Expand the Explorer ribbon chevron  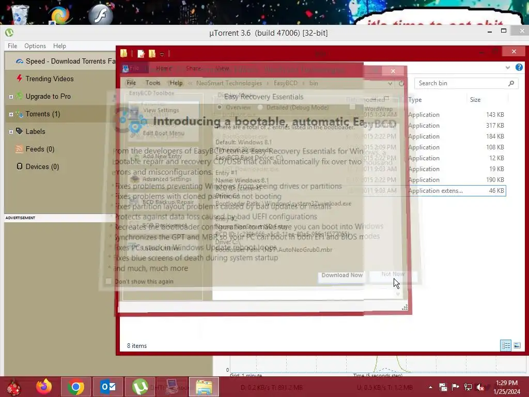tap(508, 68)
